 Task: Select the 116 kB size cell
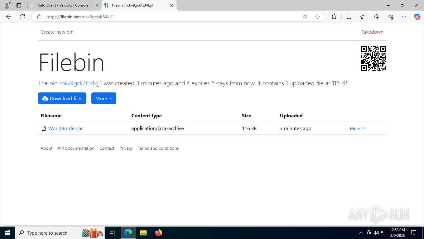249,128
